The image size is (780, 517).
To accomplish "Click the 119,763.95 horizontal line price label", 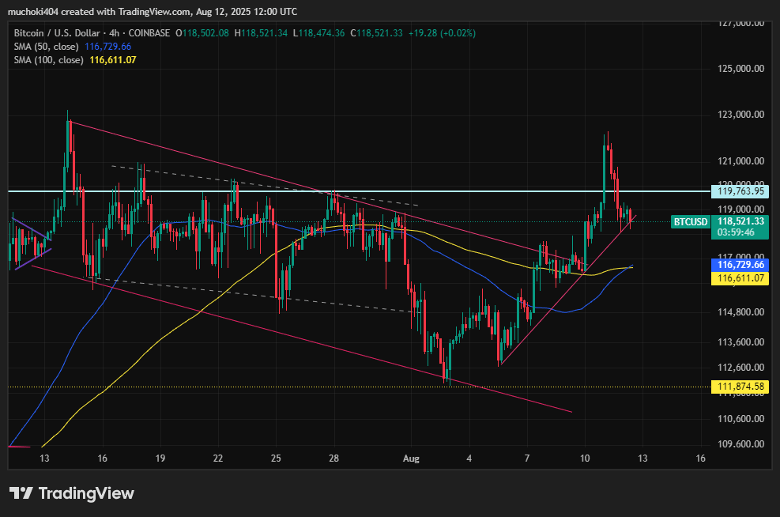I will (740, 191).
